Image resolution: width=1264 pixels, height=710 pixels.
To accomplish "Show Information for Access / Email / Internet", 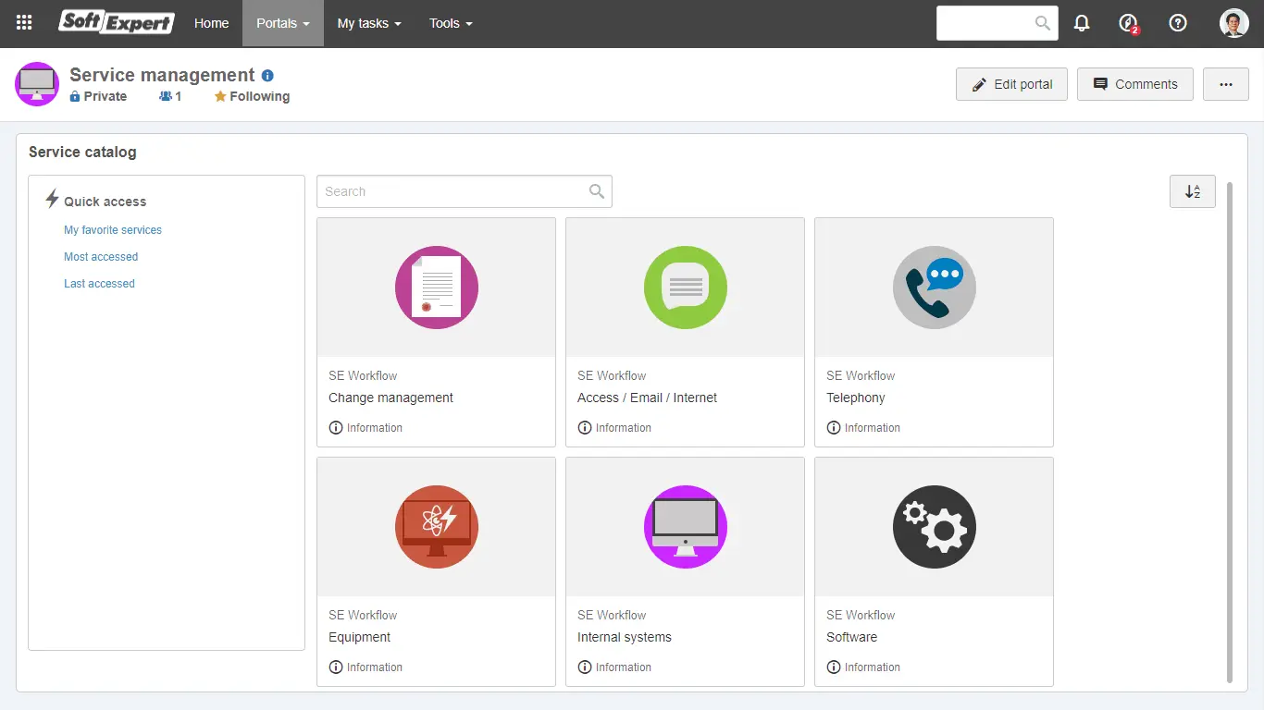I will tap(614, 428).
